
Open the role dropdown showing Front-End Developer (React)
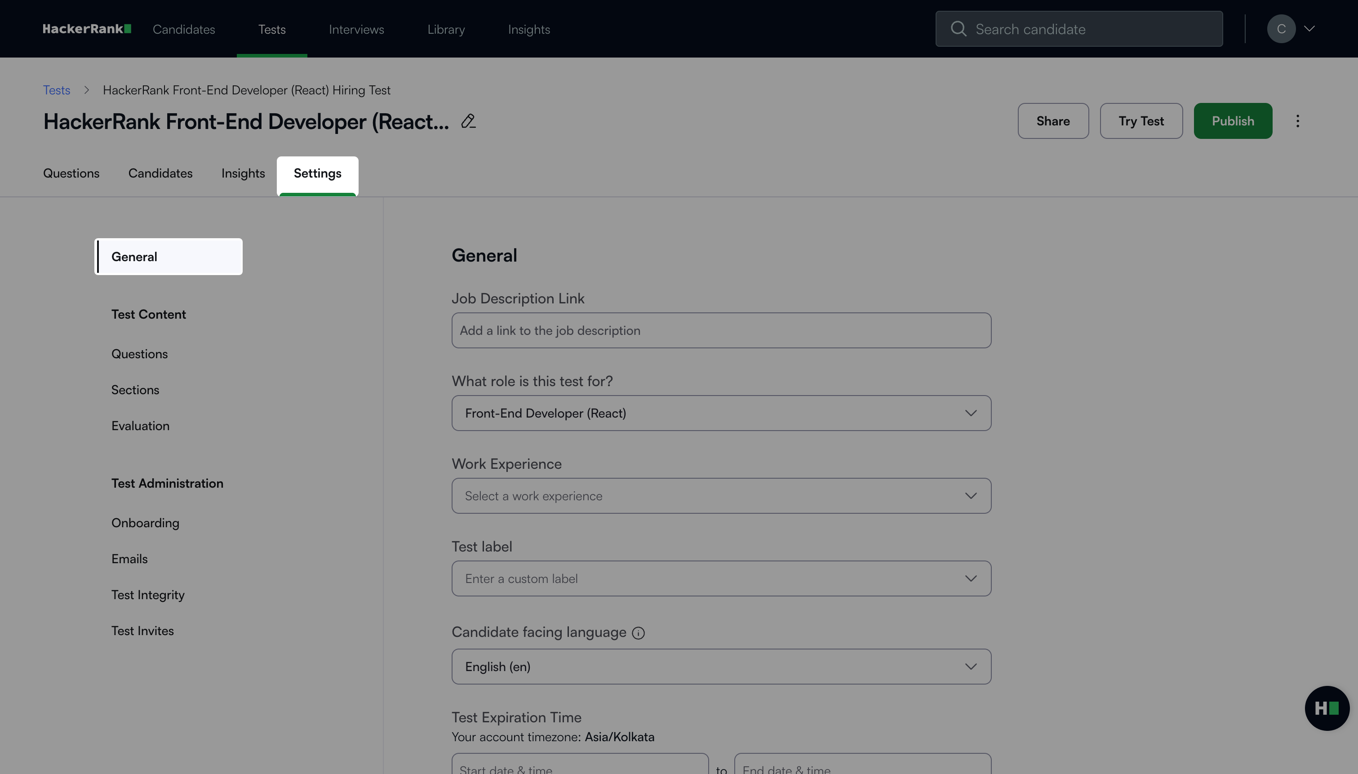point(721,413)
